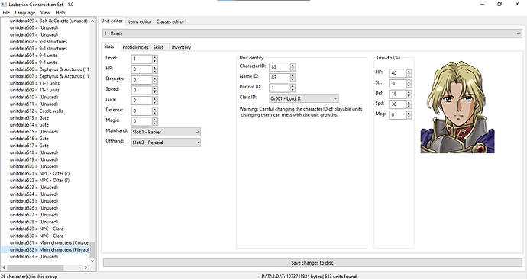Click the Level input field
This screenshot has width=527, height=279.
141,59
